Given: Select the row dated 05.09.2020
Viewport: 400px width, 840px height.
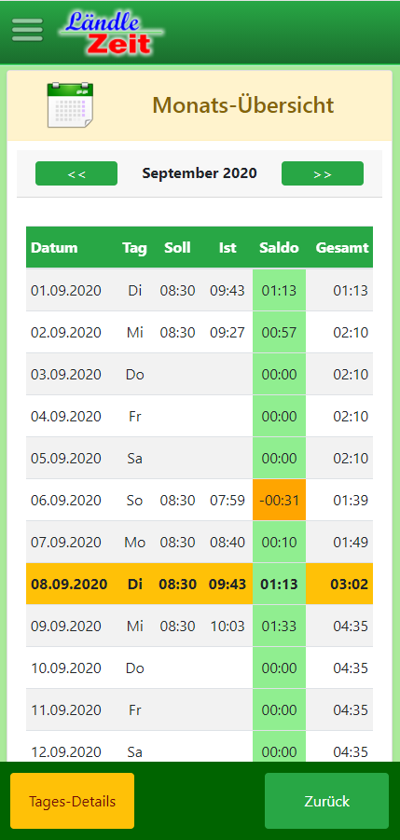Looking at the screenshot, I should coord(200,458).
